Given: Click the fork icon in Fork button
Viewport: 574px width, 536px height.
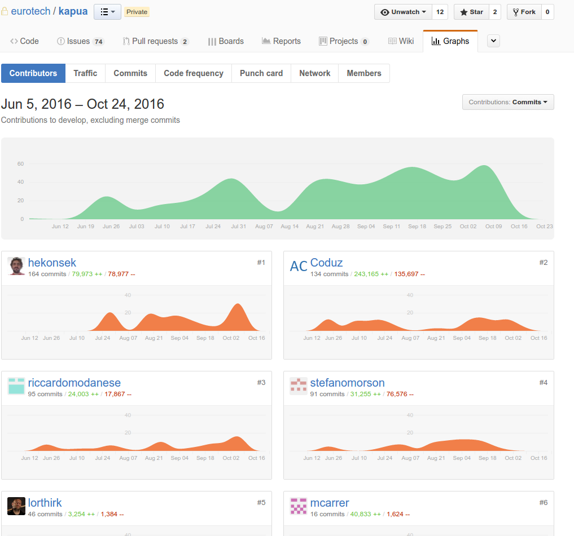Looking at the screenshot, I should tap(515, 12).
